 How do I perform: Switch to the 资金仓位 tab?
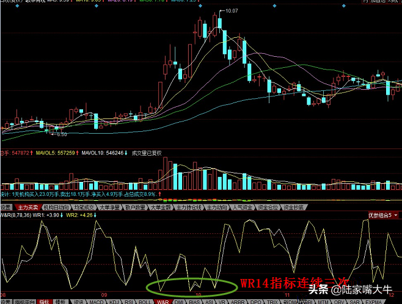[268, 207]
